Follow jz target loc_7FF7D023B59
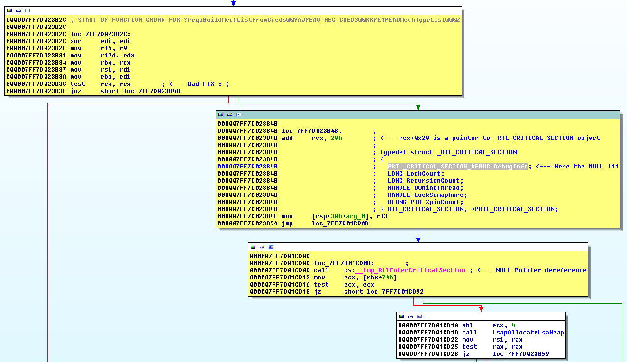 pos(521,354)
